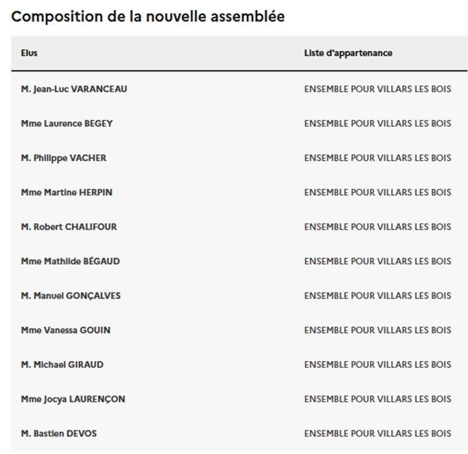This screenshot has width=468, height=454.
Task: Click the list name in Robert CHALIFOUR's row
Action: pyautogui.click(x=377, y=227)
